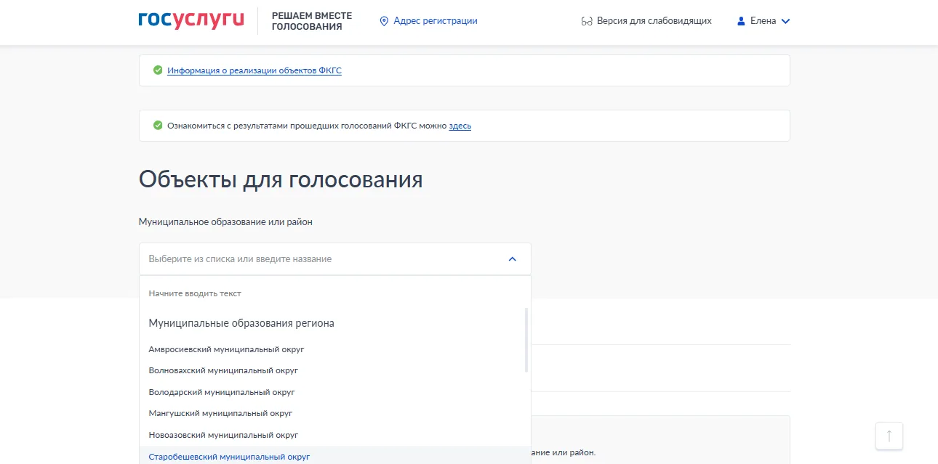Click green checkmark beside past voting results

click(x=158, y=126)
